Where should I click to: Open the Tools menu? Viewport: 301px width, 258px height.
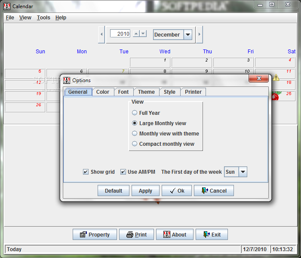(43, 18)
